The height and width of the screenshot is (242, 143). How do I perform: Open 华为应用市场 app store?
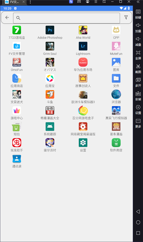point(83,62)
